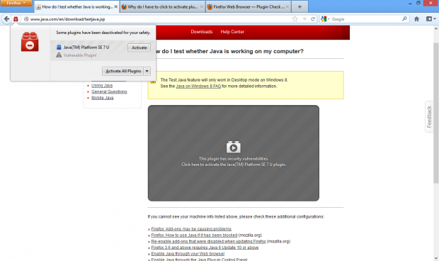This screenshot has width=439, height=261.
Task: Switch to the Firefox Plugin Check tab
Action: [249, 6]
